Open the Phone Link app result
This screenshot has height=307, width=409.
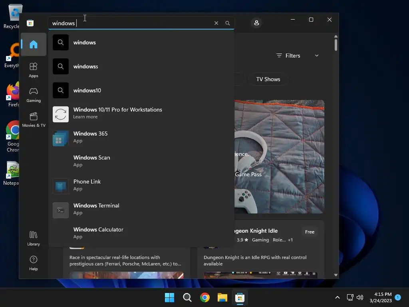click(141, 186)
